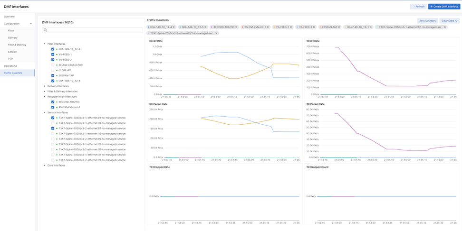Remove the VS-FEED-2 tag with its X icon
The width and height of the screenshot is (462, 231).
[x=315, y=27]
